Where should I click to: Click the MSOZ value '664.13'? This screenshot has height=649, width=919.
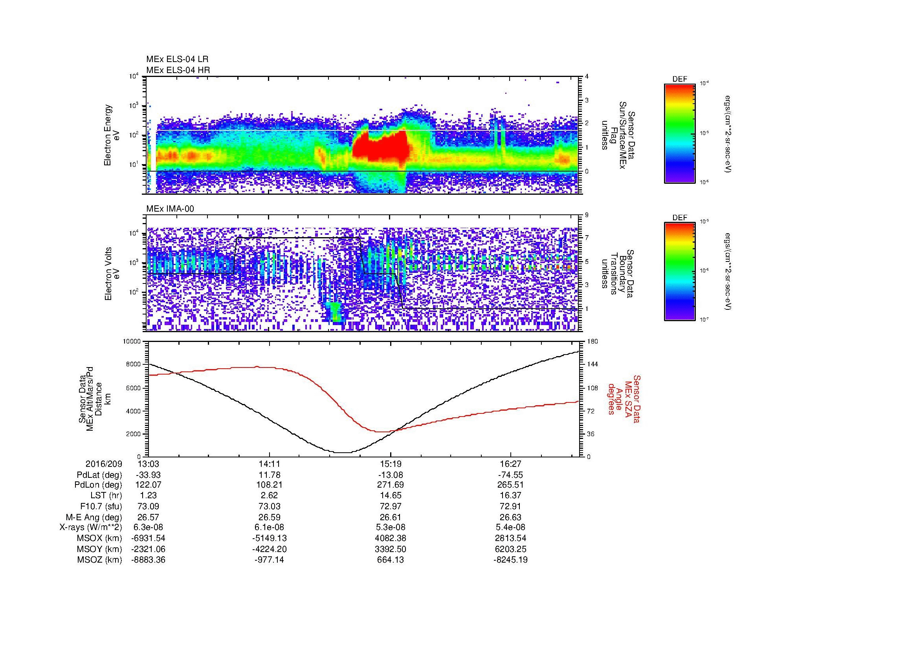[390, 560]
